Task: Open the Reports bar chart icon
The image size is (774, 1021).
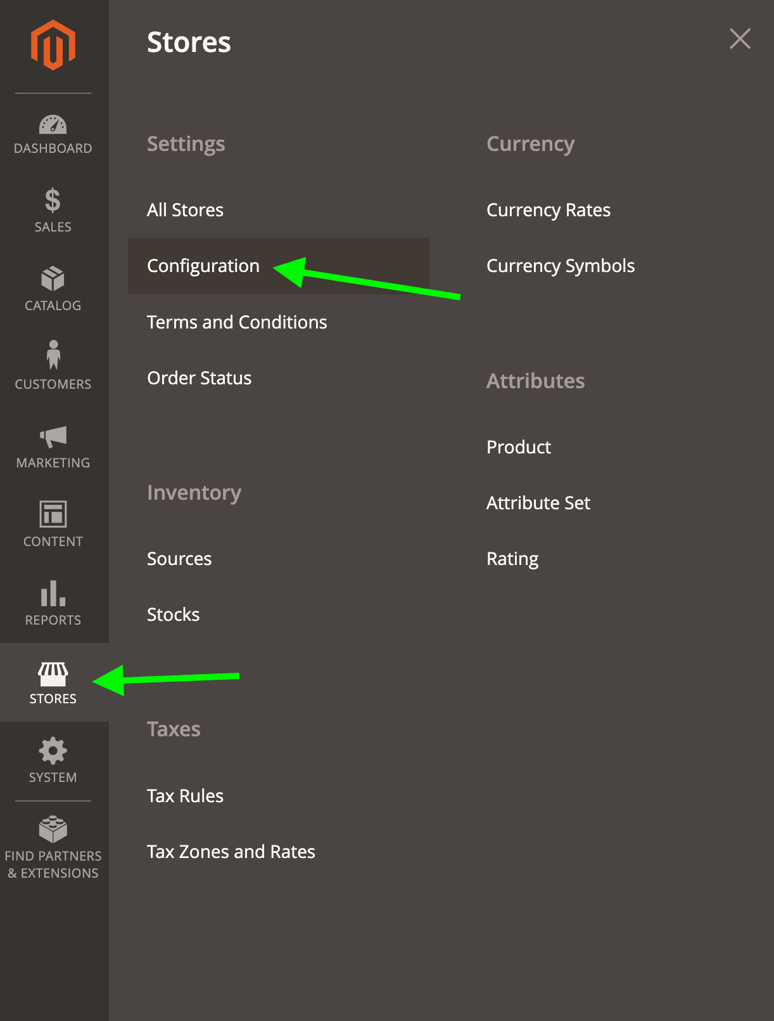Action: pos(53,593)
